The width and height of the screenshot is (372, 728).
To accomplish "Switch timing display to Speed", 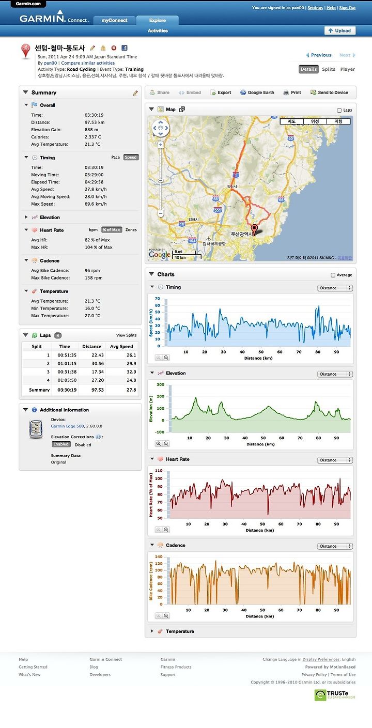I will pos(131,157).
